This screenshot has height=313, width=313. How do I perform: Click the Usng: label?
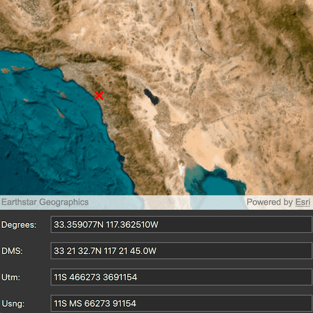coord(13,304)
